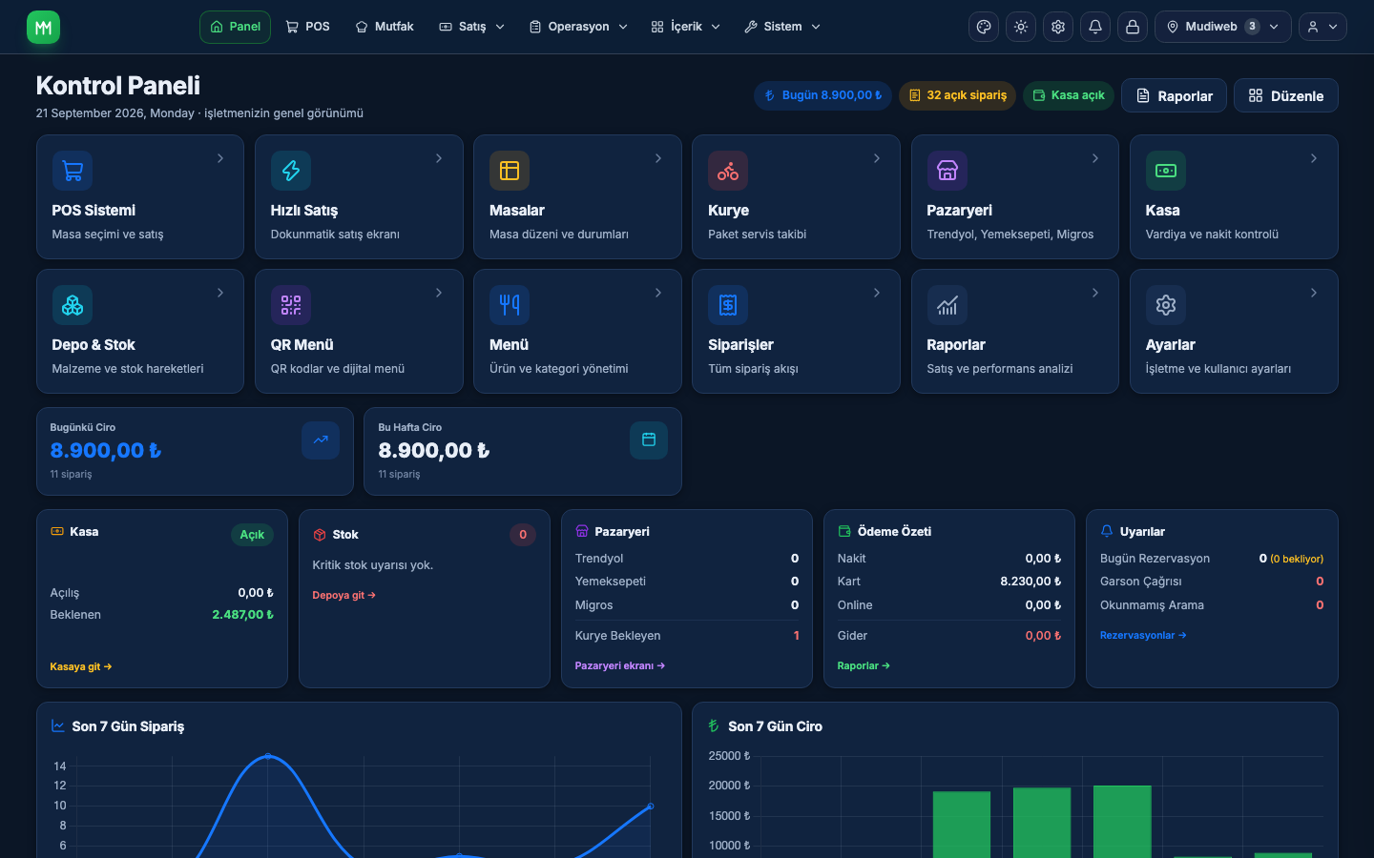Open the user account dropdown
This screenshot has width=1374, height=858.
tap(1322, 27)
